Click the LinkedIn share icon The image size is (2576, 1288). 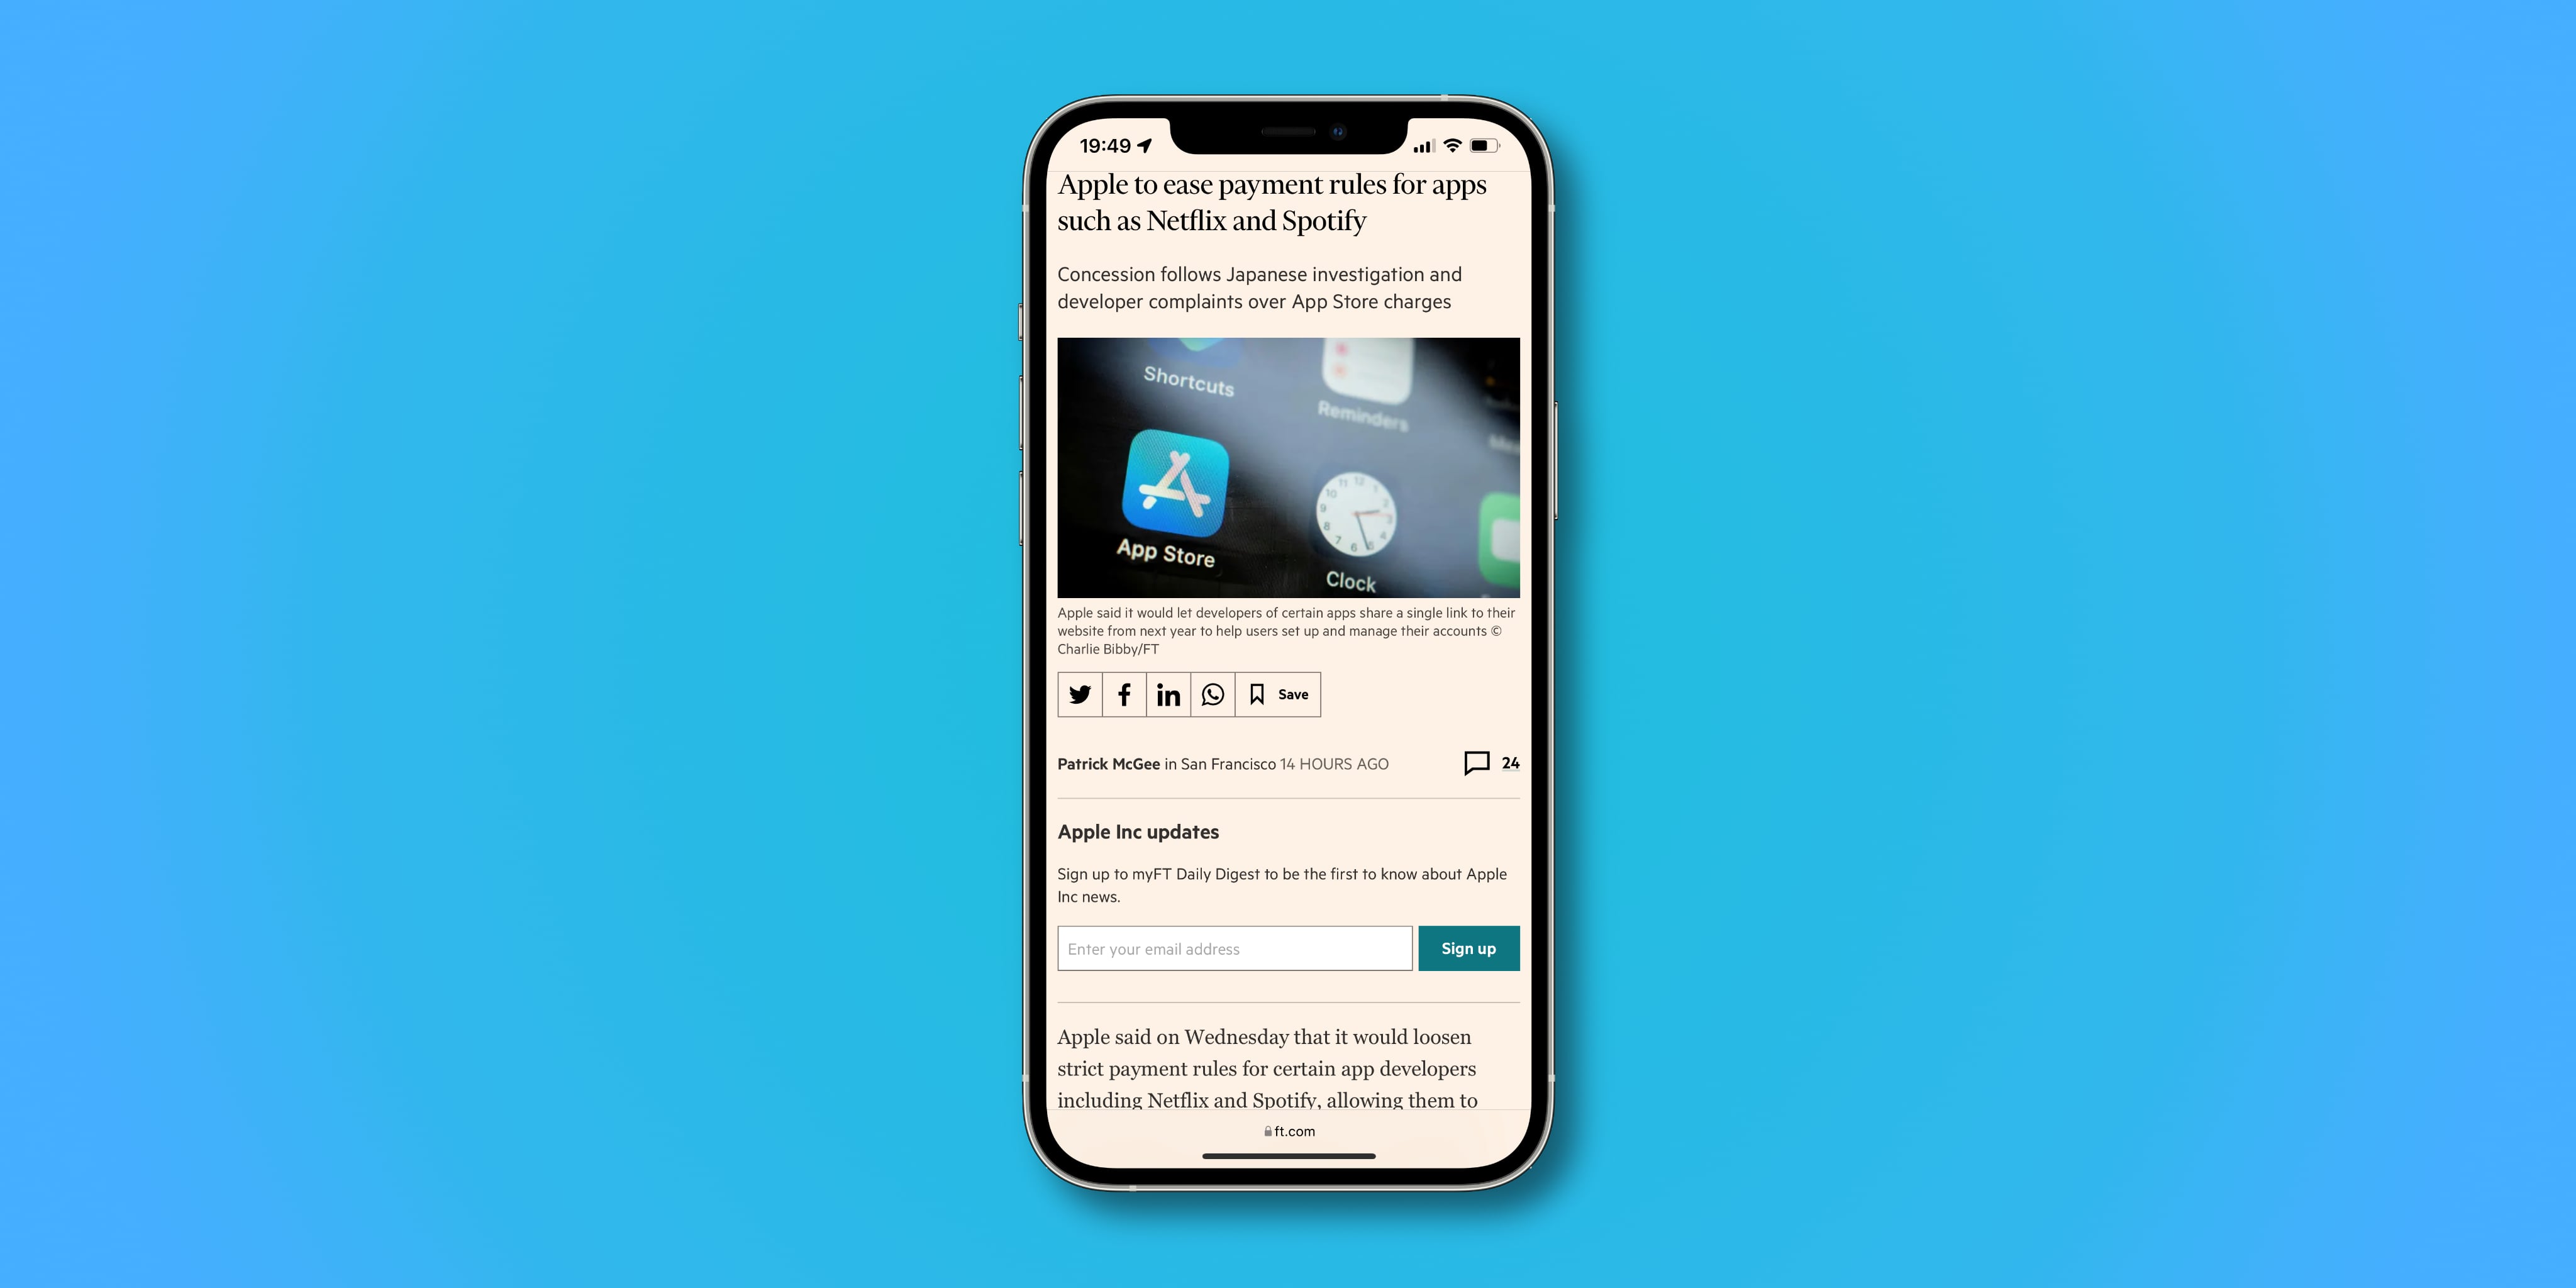1168,693
